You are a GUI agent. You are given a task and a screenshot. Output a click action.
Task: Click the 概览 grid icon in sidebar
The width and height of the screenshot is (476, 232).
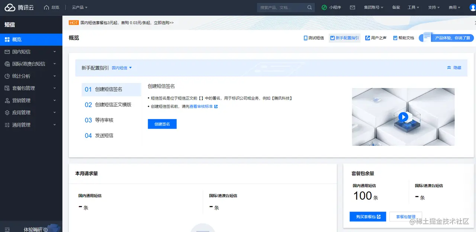(7, 39)
